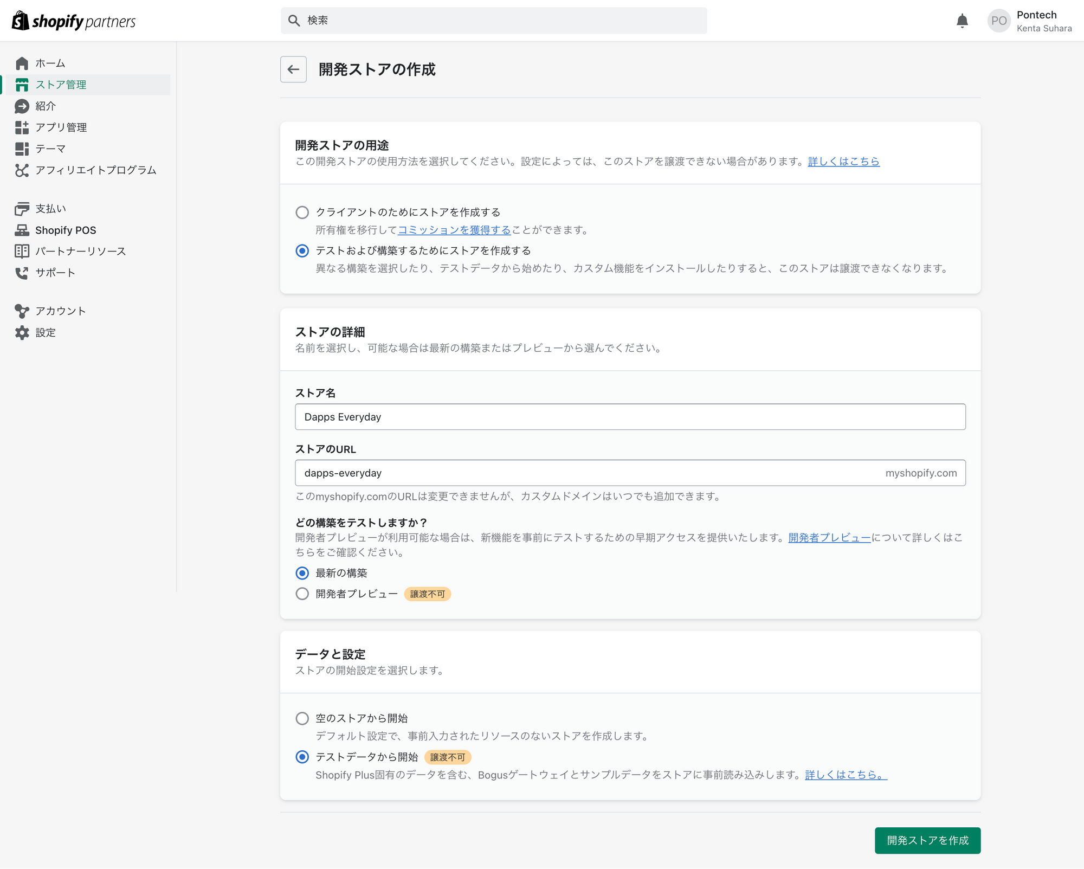Click 開発ストアを作成 button
Viewport: 1084px width, 869px height.
tap(927, 841)
